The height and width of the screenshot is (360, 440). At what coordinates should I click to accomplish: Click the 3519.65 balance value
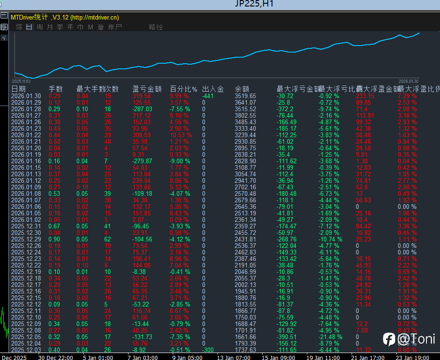245,96
